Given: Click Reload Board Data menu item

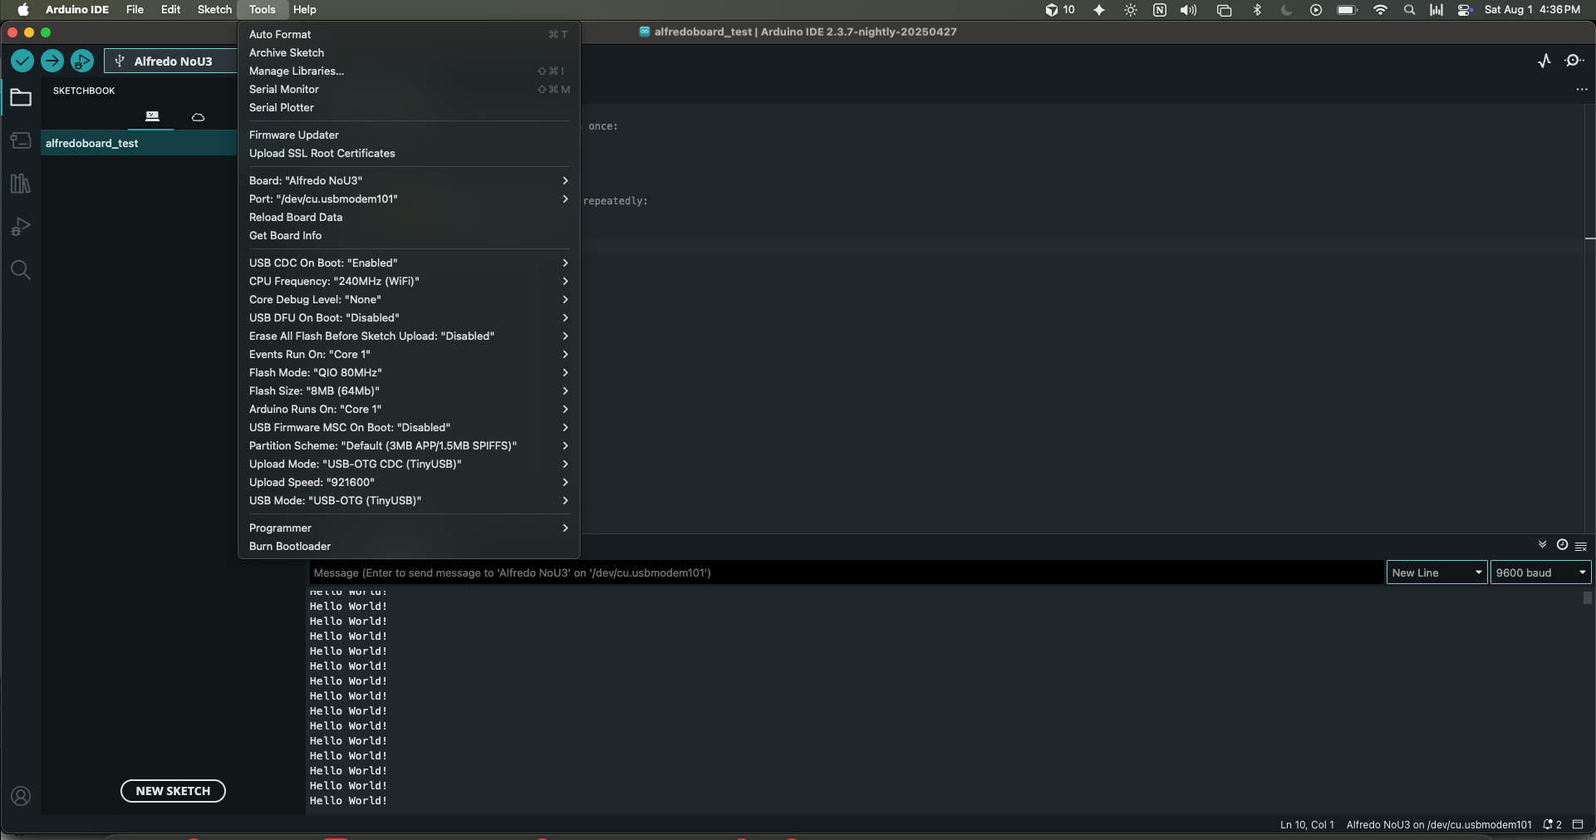Looking at the screenshot, I should [x=409, y=217].
